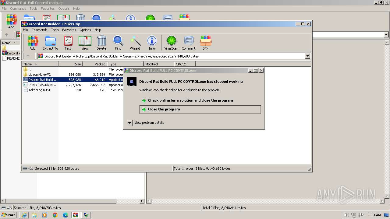
Task: Click Add icon in the background WinRAR window
Action: click(x=11, y=21)
